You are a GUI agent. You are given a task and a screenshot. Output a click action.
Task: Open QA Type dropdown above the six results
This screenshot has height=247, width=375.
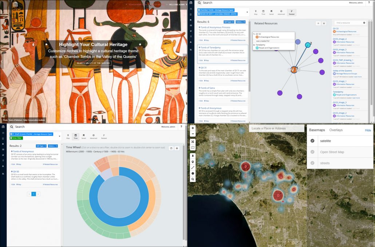click(229, 22)
